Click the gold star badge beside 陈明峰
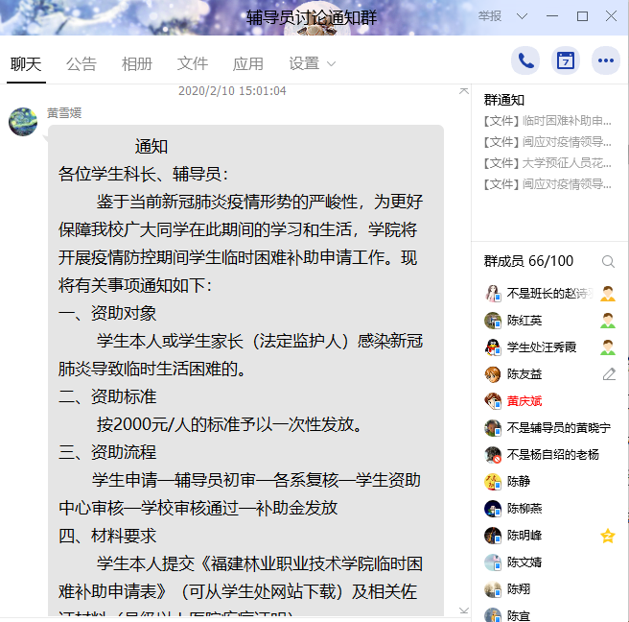The height and width of the screenshot is (622, 629). click(608, 536)
